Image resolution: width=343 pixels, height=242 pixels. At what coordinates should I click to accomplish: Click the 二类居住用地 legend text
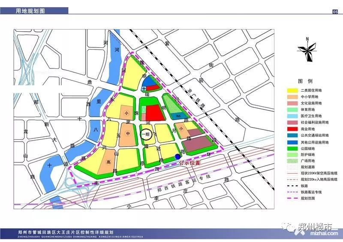pyautogui.click(x=311, y=90)
